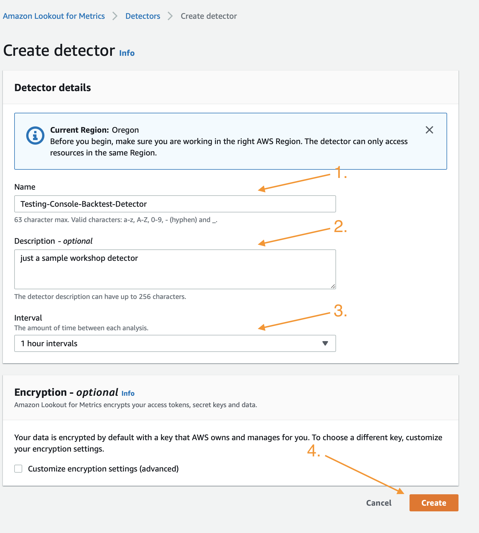
Task: Click the orange Create button
Action: click(x=434, y=503)
